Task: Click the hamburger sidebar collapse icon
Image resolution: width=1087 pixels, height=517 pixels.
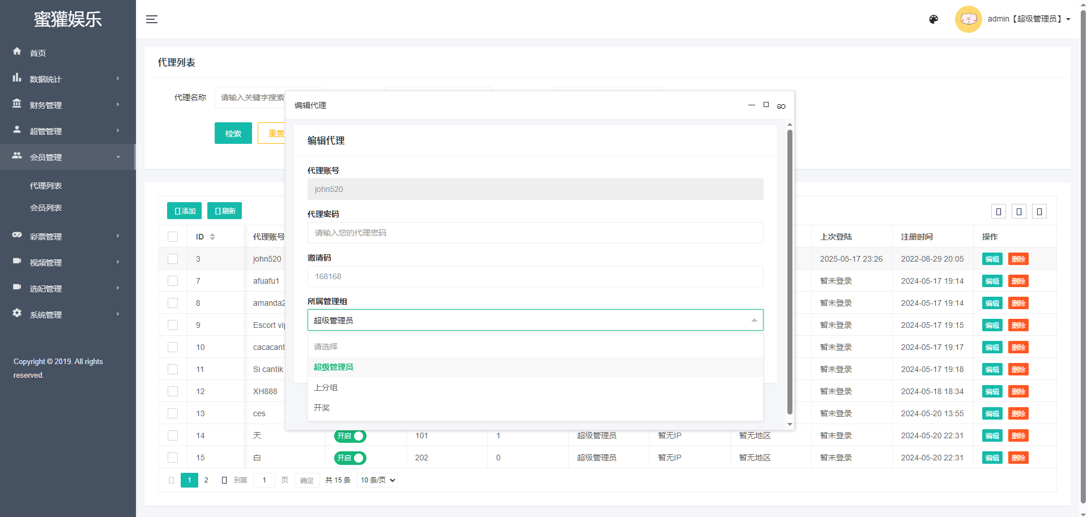Action: coord(152,19)
